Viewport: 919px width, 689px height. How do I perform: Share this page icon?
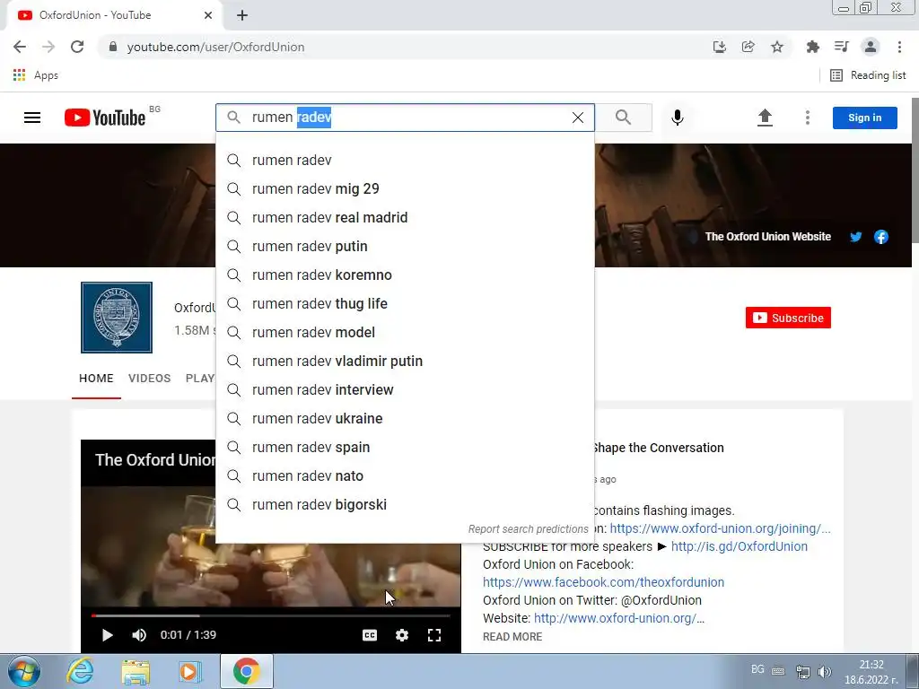click(748, 47)
